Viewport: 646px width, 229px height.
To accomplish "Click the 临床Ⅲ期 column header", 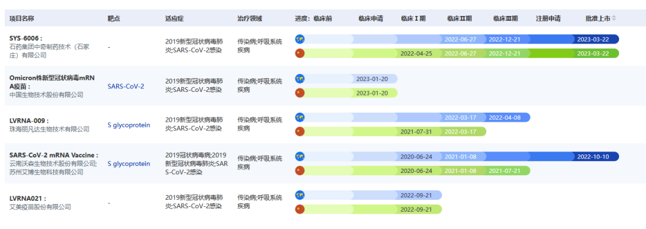I will 505,18.
